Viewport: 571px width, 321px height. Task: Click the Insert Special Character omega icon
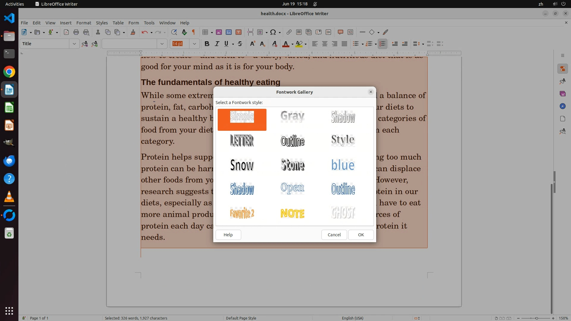pos(273,32)
